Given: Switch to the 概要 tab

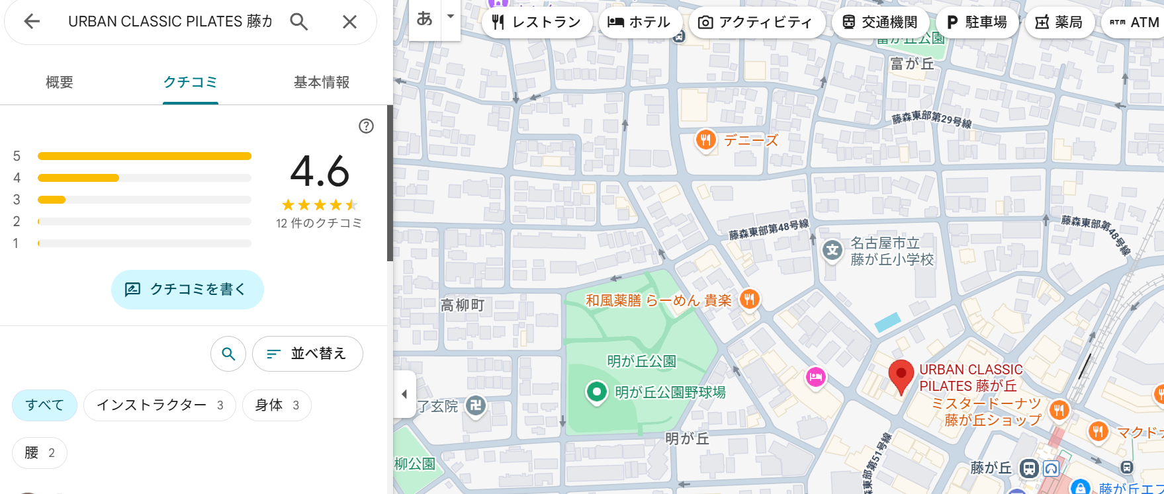Looking at the screenshot, I should click(60, 83).
